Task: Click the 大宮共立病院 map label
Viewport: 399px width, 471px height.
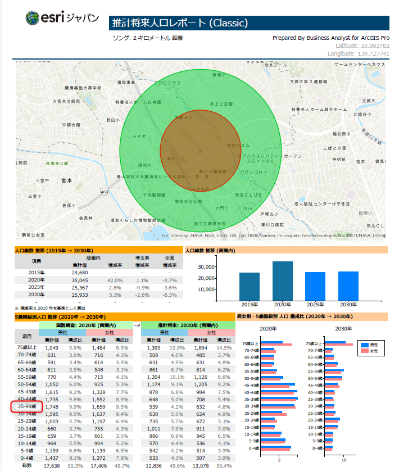Action: [x=66, y=102]
